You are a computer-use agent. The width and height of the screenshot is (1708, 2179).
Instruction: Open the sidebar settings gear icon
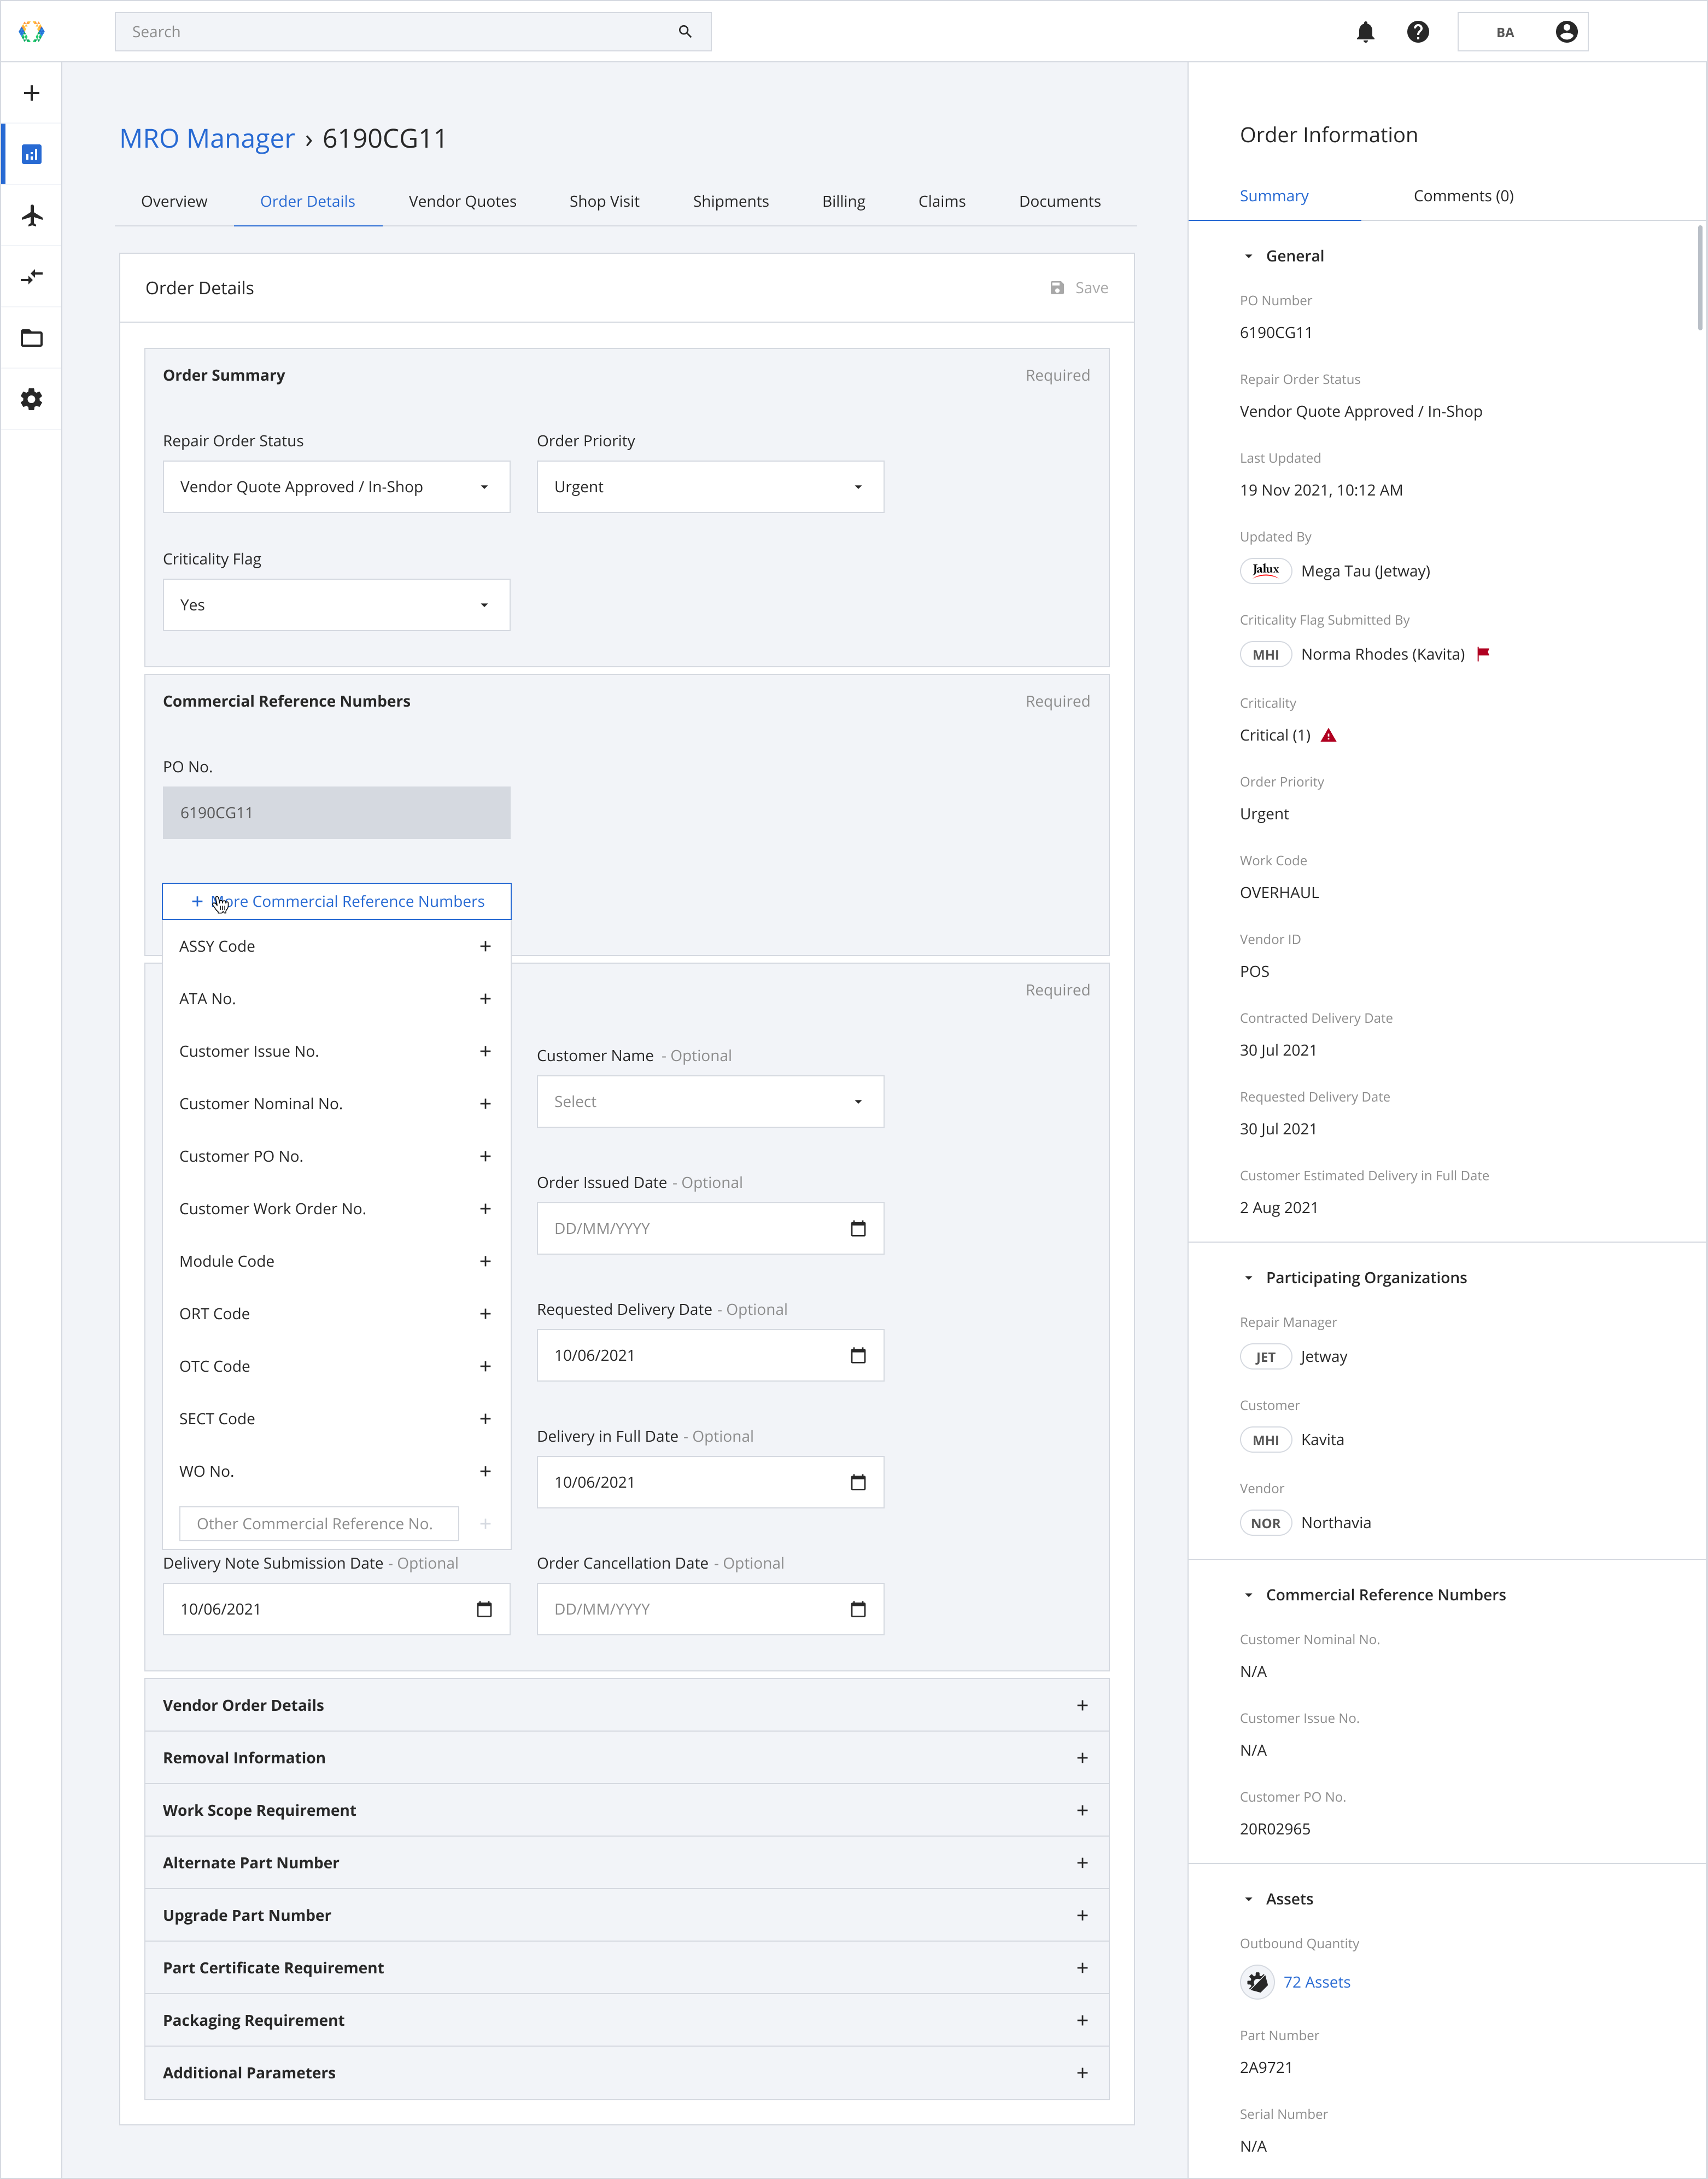click(32, 399)
